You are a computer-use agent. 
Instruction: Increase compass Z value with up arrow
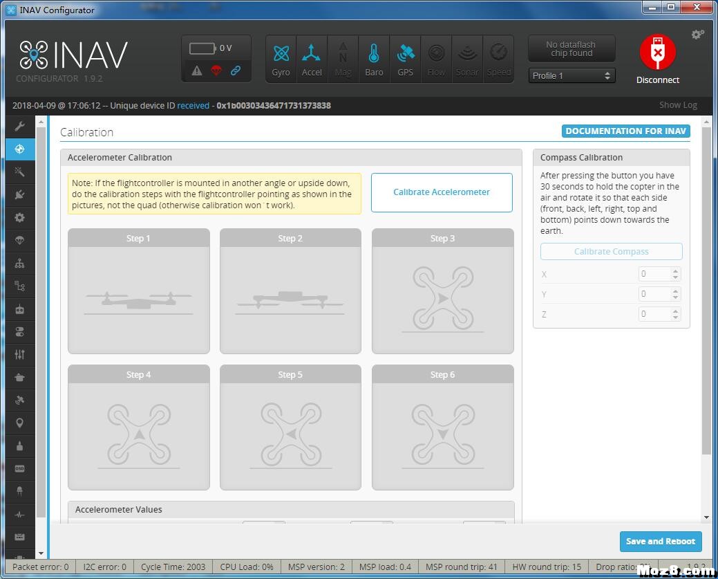click(x=675, y=311)
